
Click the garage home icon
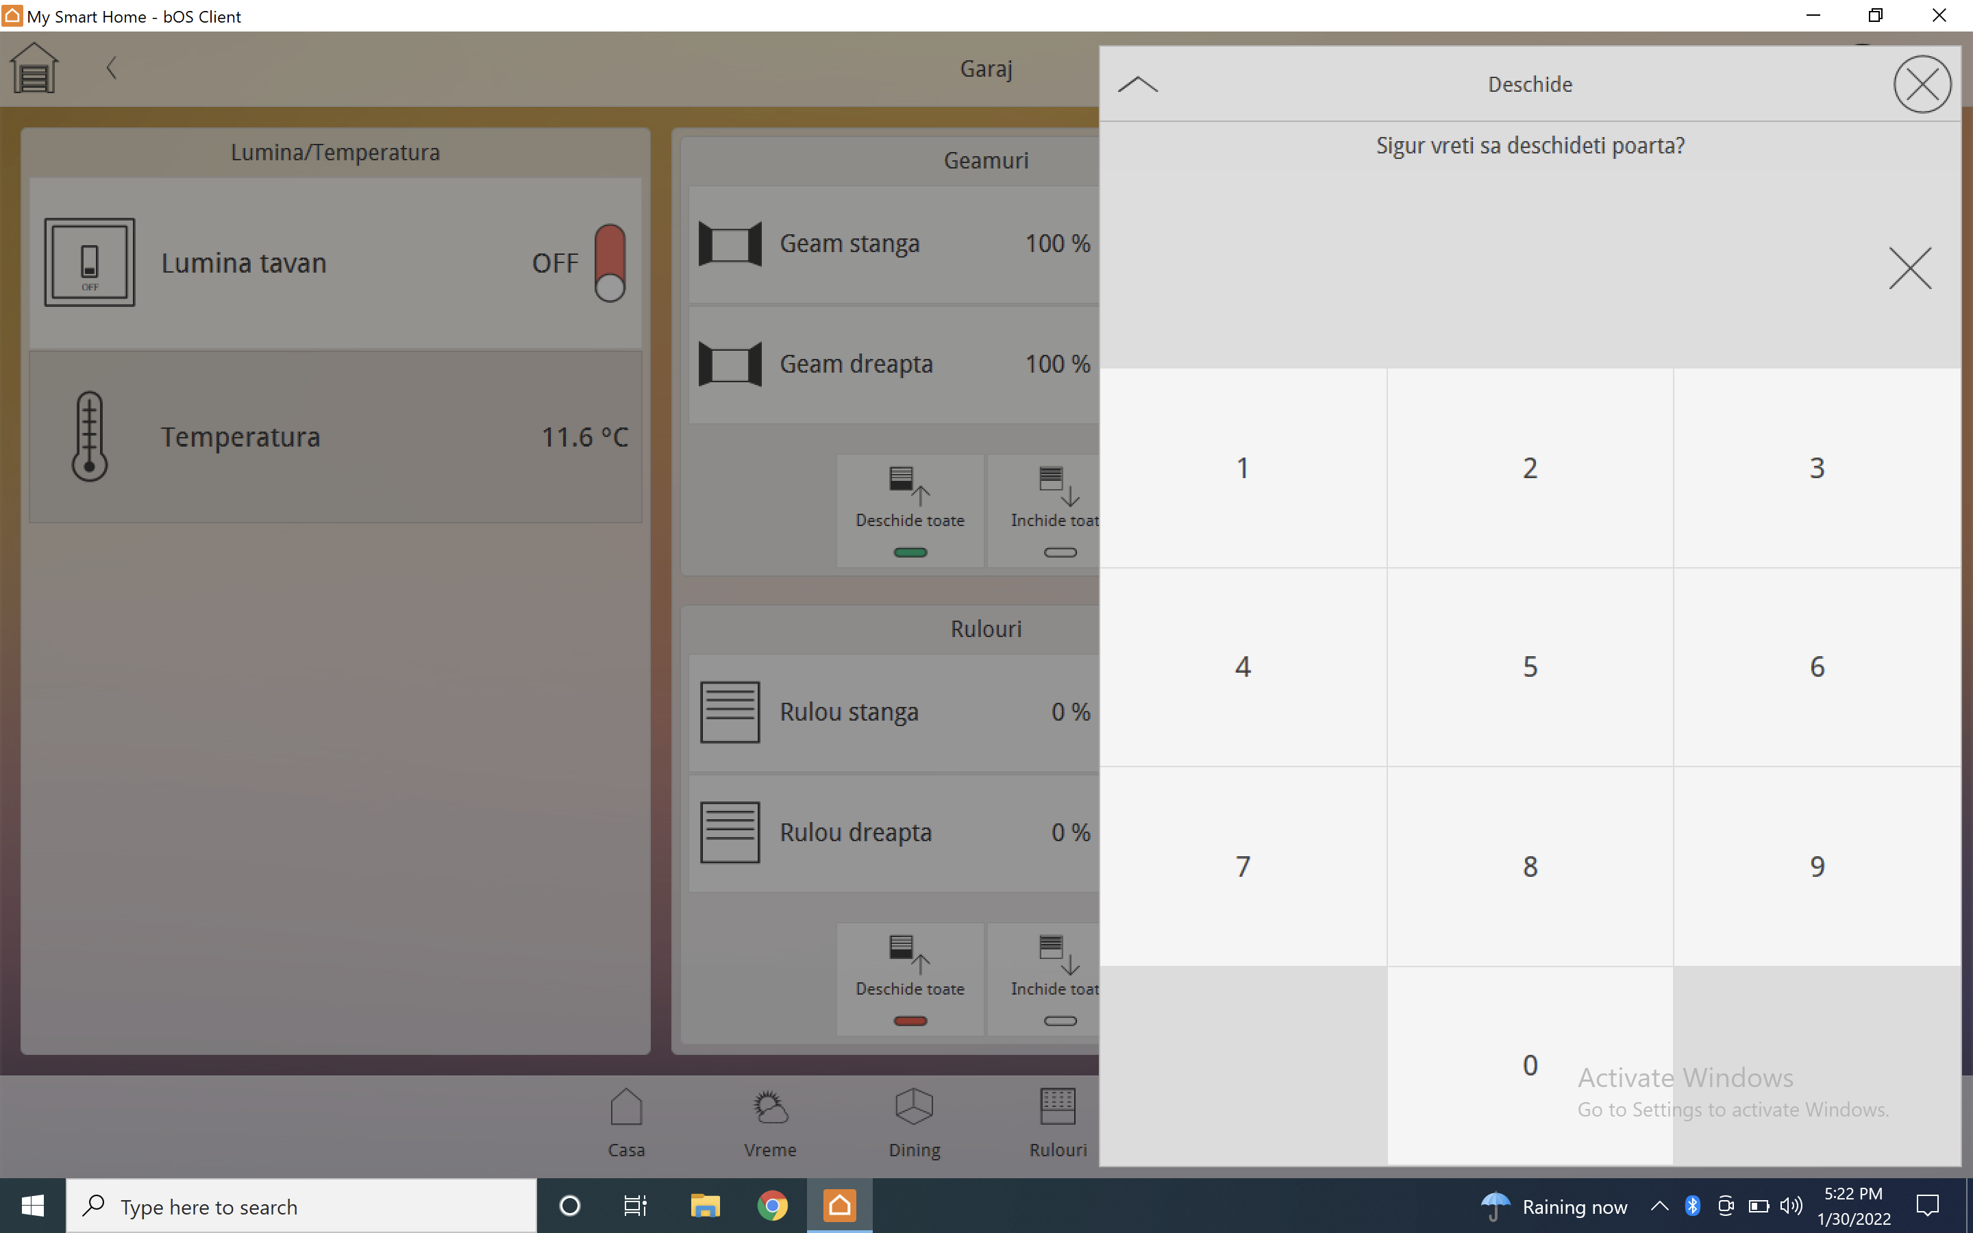pos(34,68)
